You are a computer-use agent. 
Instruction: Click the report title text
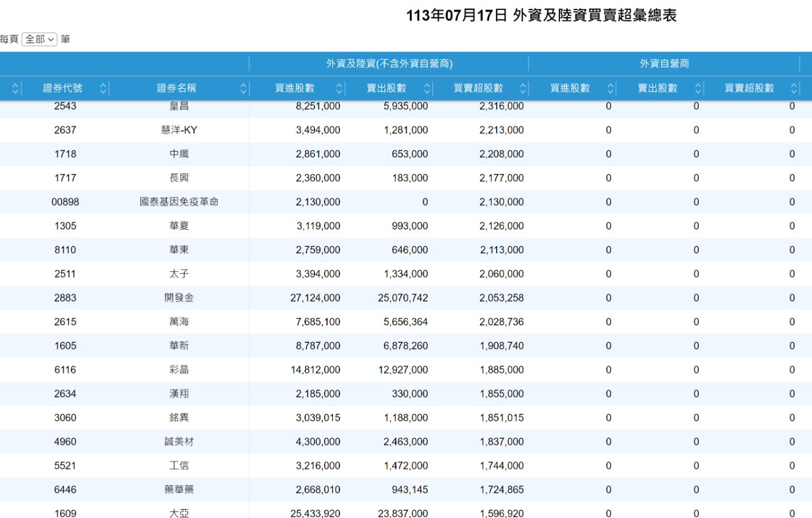[542, 15]
